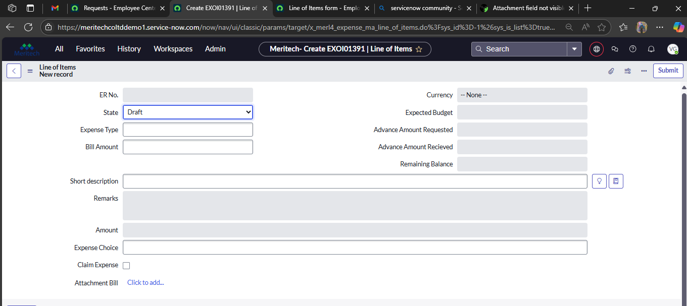Click into the Expense Choice field
This screenshot has height=306, width=687.
[355, 248]
